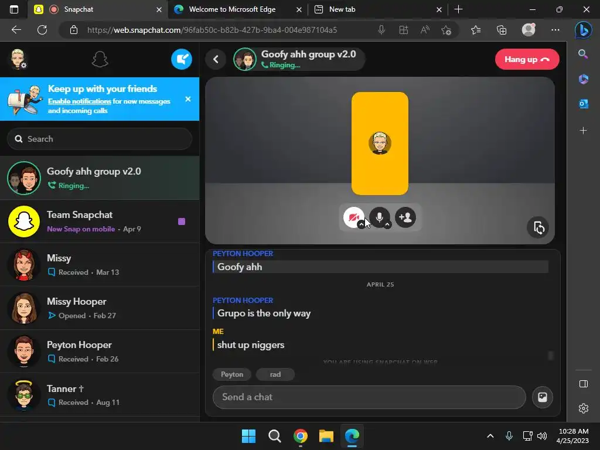The image size is (600, 450).
Task: Close the Welcome to Microsoft Edge tab
Action: (299, 9)
